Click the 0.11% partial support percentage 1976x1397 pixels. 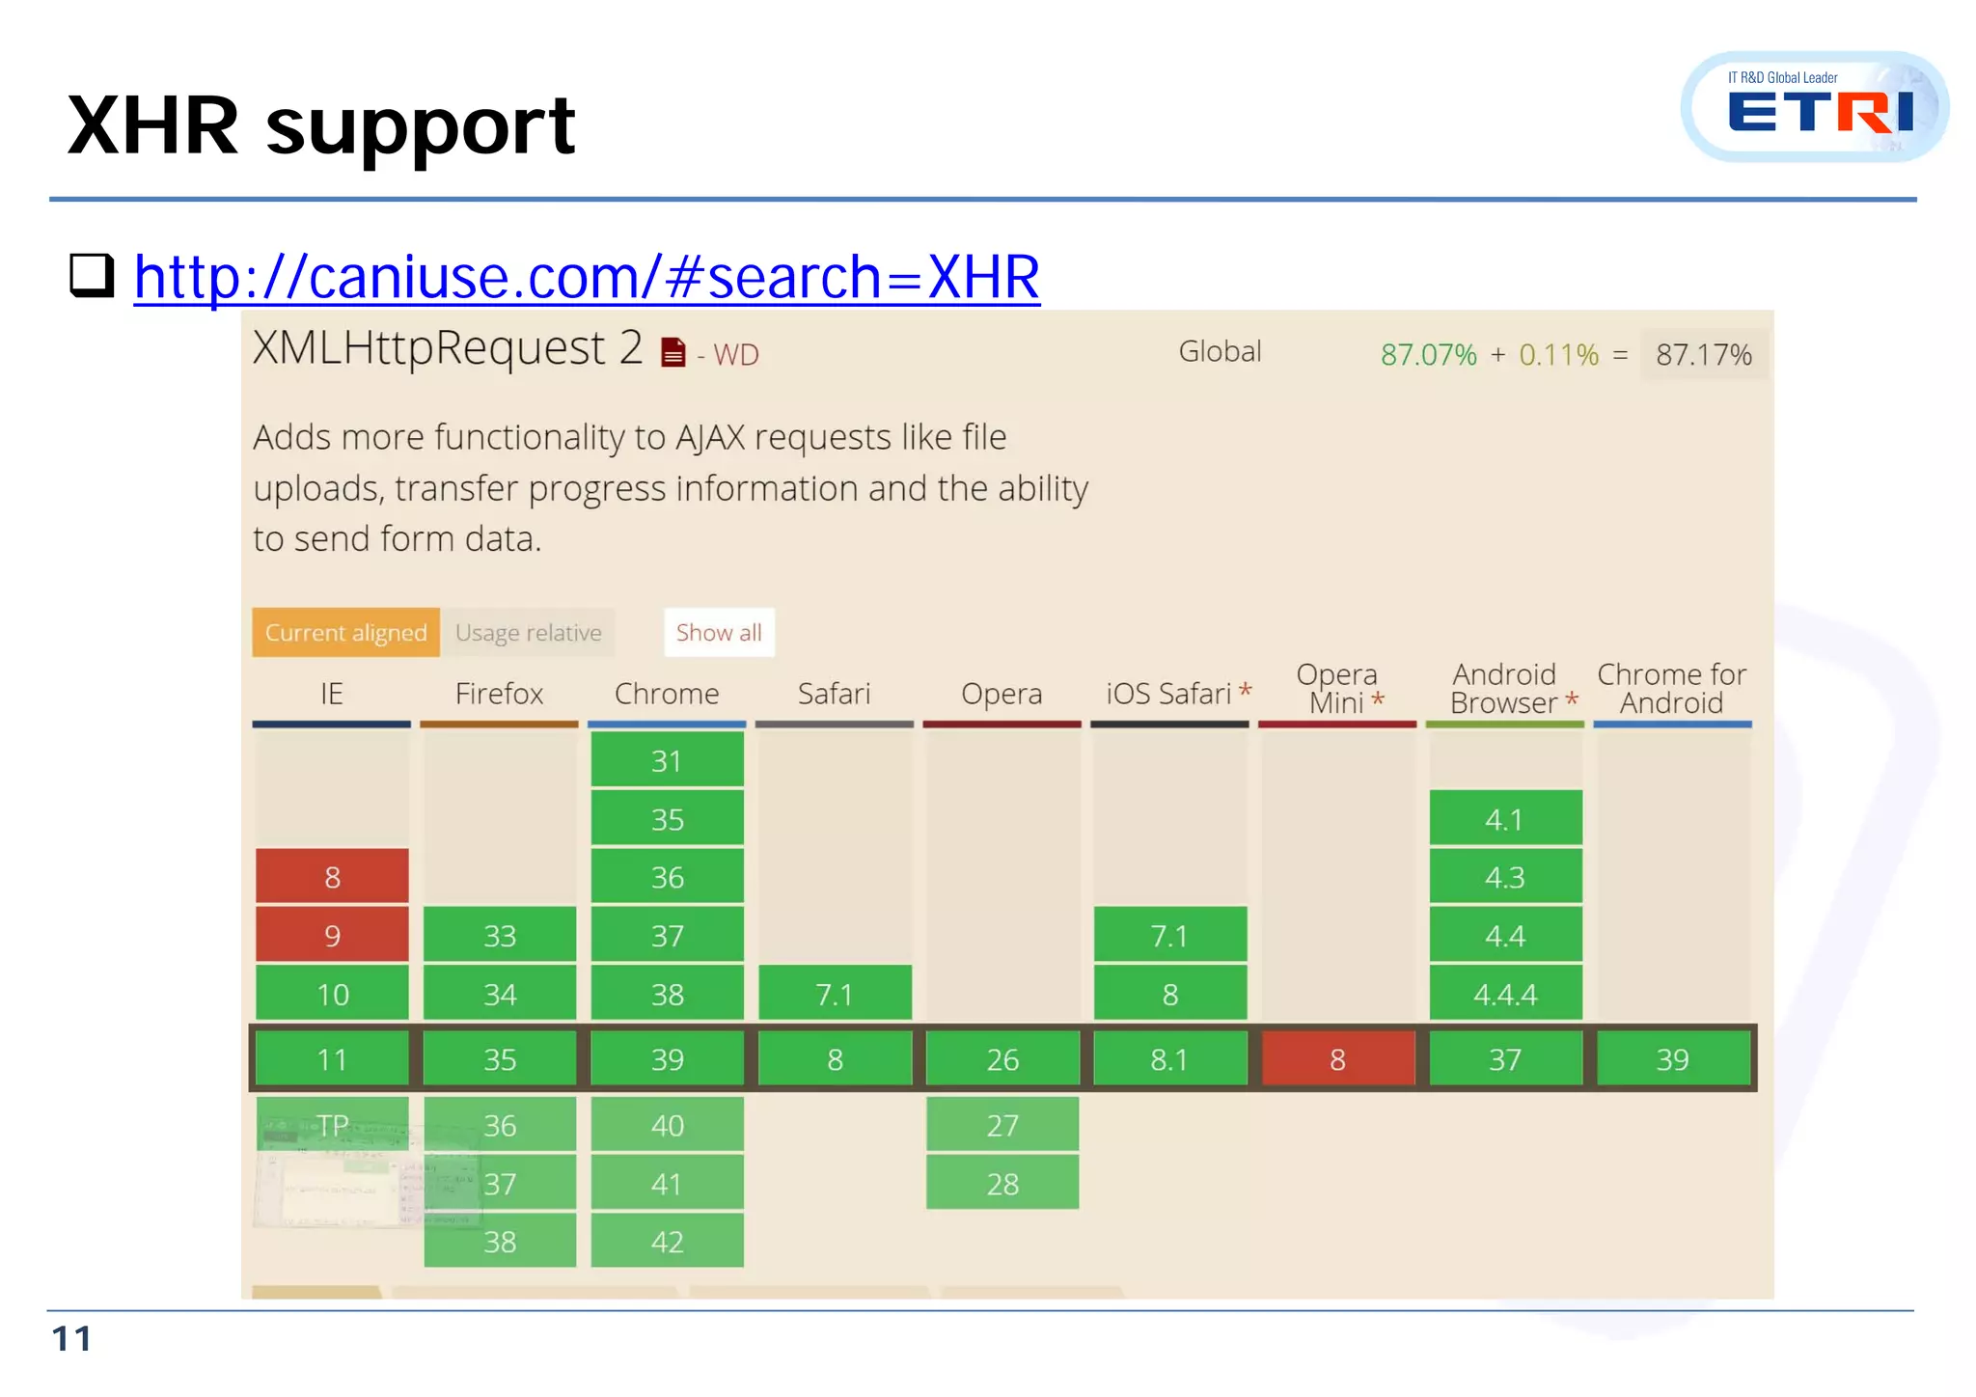(x=1559, y=355)
